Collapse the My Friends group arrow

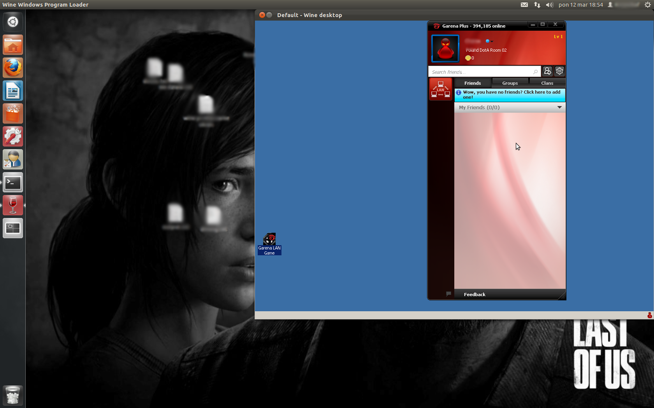point(559,107)
